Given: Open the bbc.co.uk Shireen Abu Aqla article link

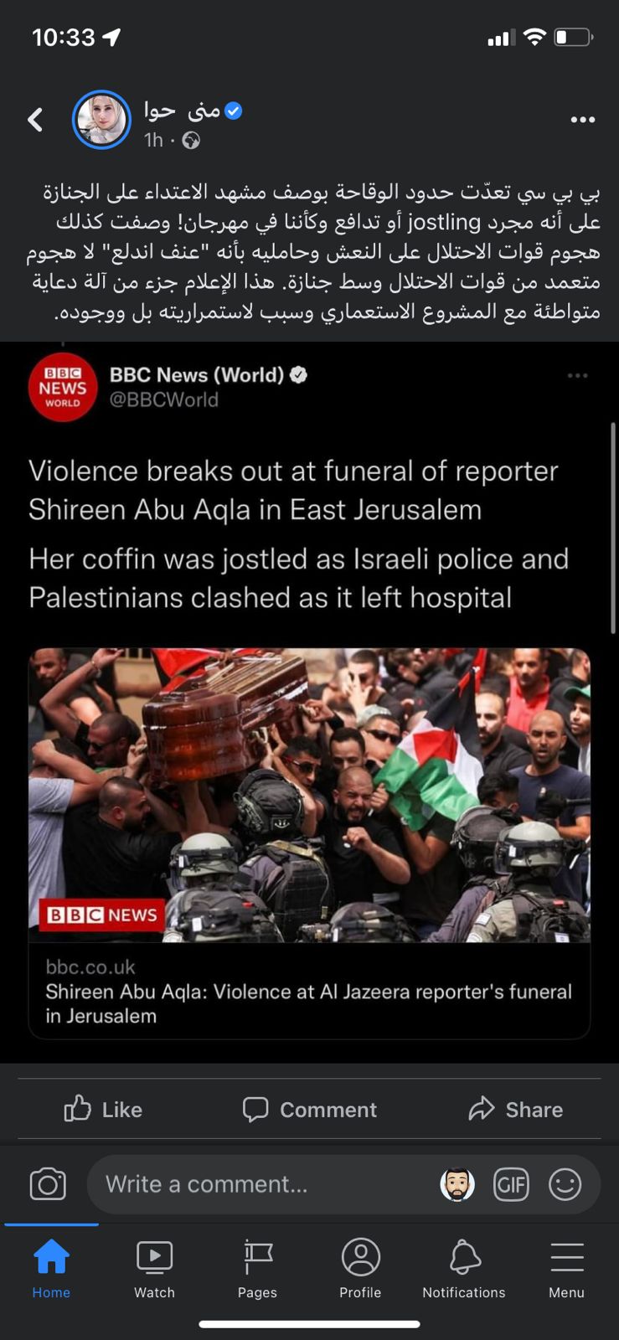Looking at the screenshot, I should [x=309, y=991].
